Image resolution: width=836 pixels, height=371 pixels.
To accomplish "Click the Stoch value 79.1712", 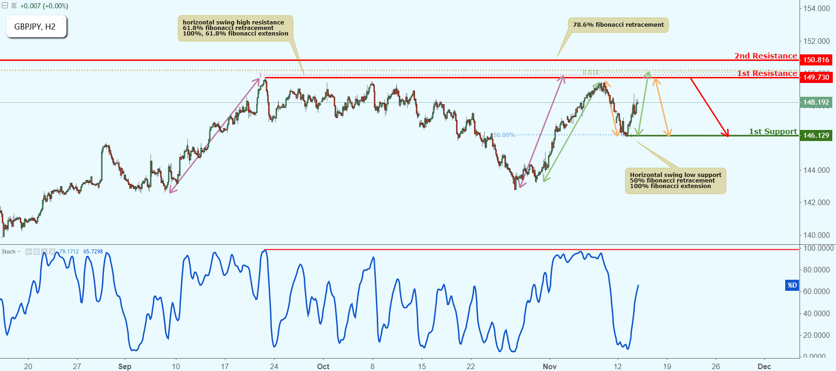I will coord(69,252).
